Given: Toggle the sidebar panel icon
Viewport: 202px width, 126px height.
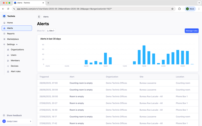Looking at the screenshot, I should (x=39, y=17).
